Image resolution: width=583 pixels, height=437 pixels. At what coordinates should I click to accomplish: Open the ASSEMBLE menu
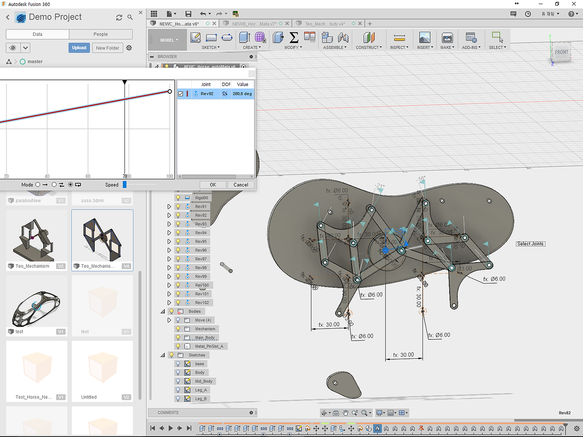[x=335, y=47]
